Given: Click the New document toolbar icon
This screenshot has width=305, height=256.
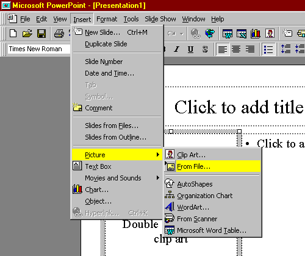Looking at the screenshot, I should pos(13,34).
